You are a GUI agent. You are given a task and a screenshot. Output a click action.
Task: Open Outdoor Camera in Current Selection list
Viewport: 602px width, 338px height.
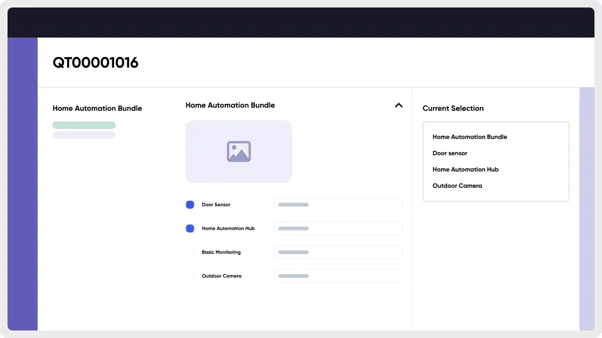click(x=457, y=186)
